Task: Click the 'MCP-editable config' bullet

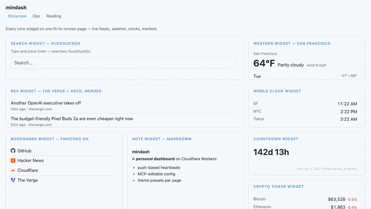Action: [157, 174]
